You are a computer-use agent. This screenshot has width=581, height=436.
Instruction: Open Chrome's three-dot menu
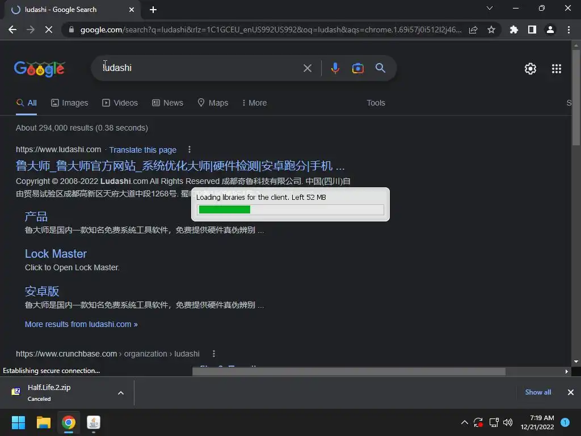[x=569, y=30]
